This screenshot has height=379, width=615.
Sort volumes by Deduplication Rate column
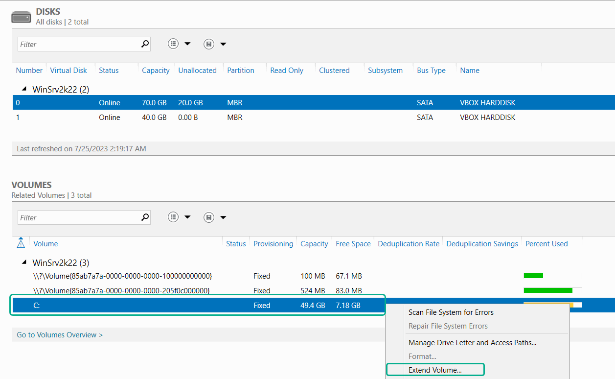(x=409, y=244)
